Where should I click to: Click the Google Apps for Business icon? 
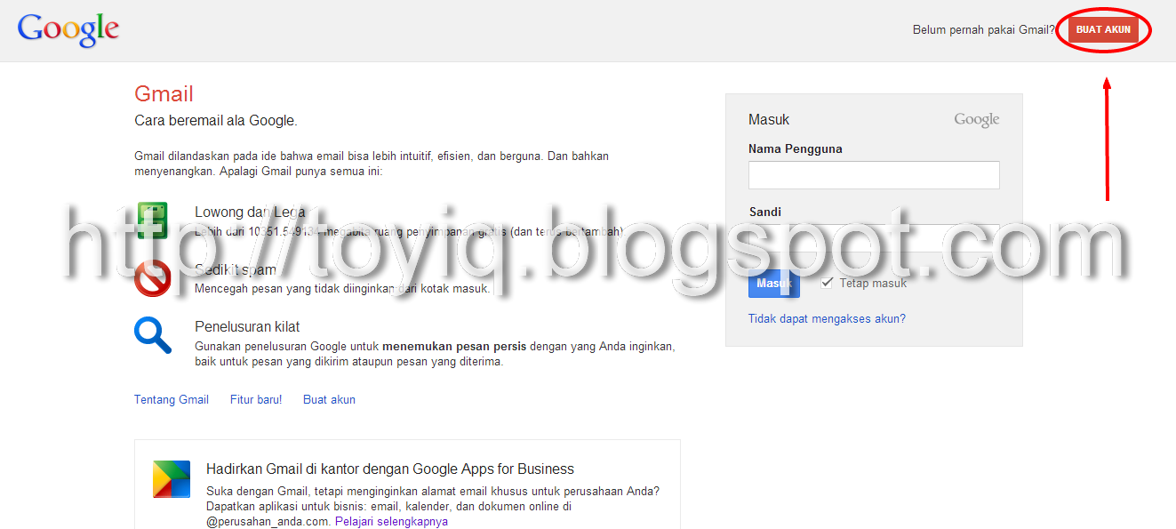[x=171, y=478]
